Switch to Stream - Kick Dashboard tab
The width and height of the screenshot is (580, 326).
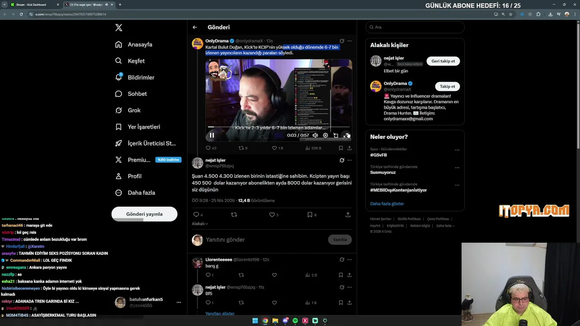pos(35,5)
